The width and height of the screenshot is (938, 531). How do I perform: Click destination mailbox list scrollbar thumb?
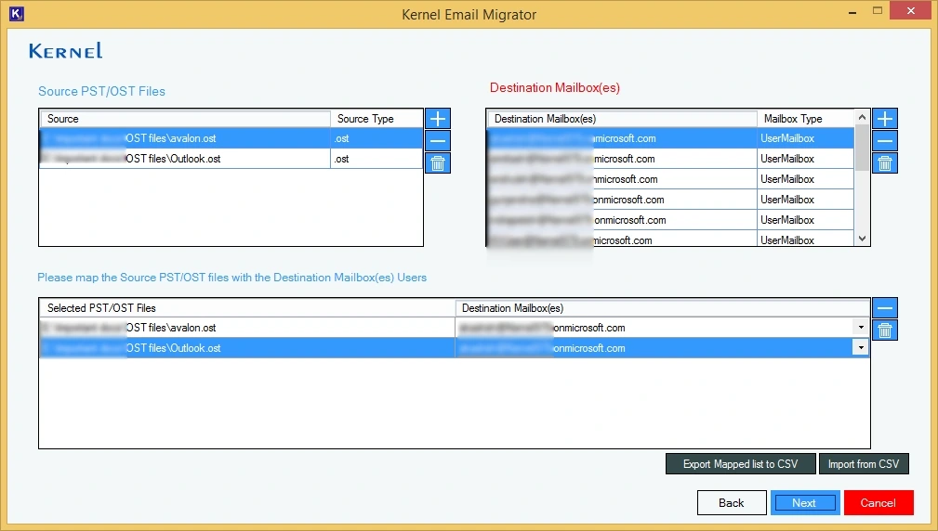coord(862,149)
